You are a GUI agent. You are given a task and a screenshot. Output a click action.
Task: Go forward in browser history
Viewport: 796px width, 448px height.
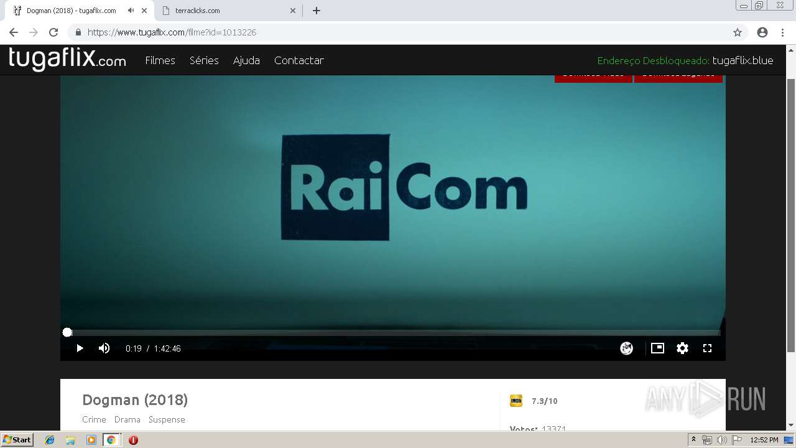pos(34,32)
